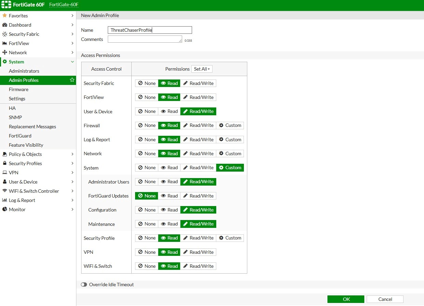
Task: Click OK to save the profile
Action: (x=346, y=299)
